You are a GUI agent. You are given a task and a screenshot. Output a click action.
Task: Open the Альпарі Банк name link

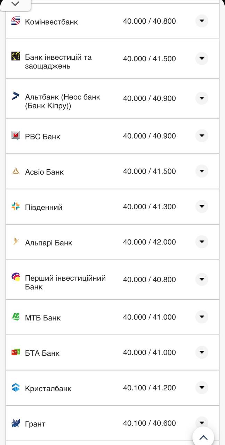coord(49,243)
